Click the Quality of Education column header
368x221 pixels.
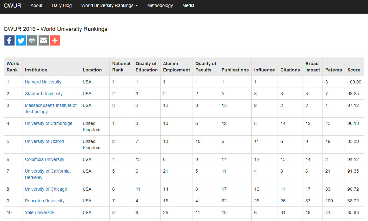pos(147,67)
